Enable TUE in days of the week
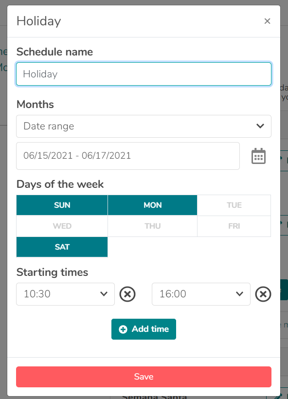288x399 pixels. tap(234, 205)
